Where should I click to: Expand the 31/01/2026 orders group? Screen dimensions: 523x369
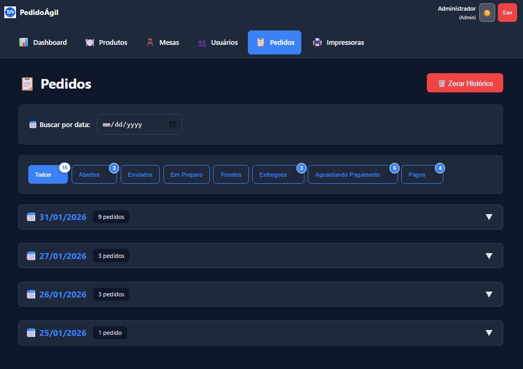click(488, 217)
